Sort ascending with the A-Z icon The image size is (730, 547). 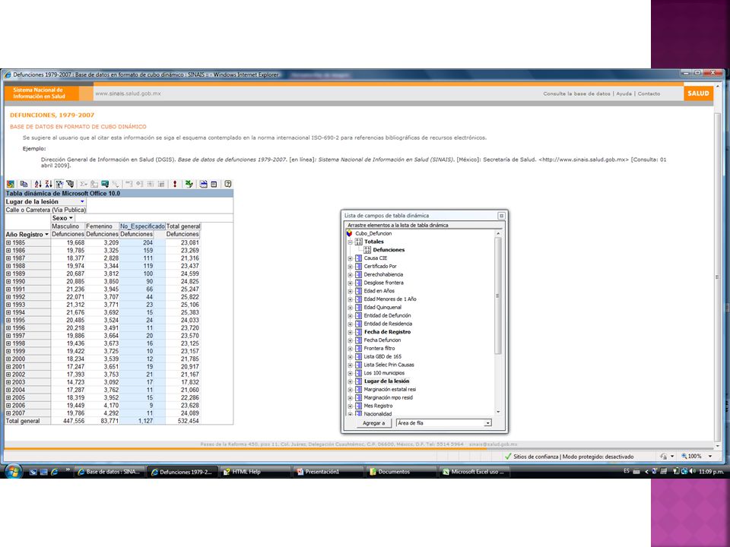(38, 184)
